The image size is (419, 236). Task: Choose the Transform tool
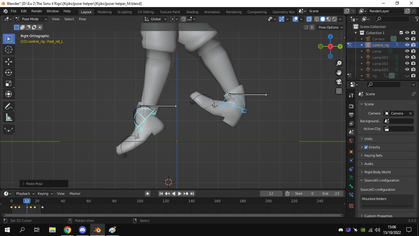click(x=9, y=94)
